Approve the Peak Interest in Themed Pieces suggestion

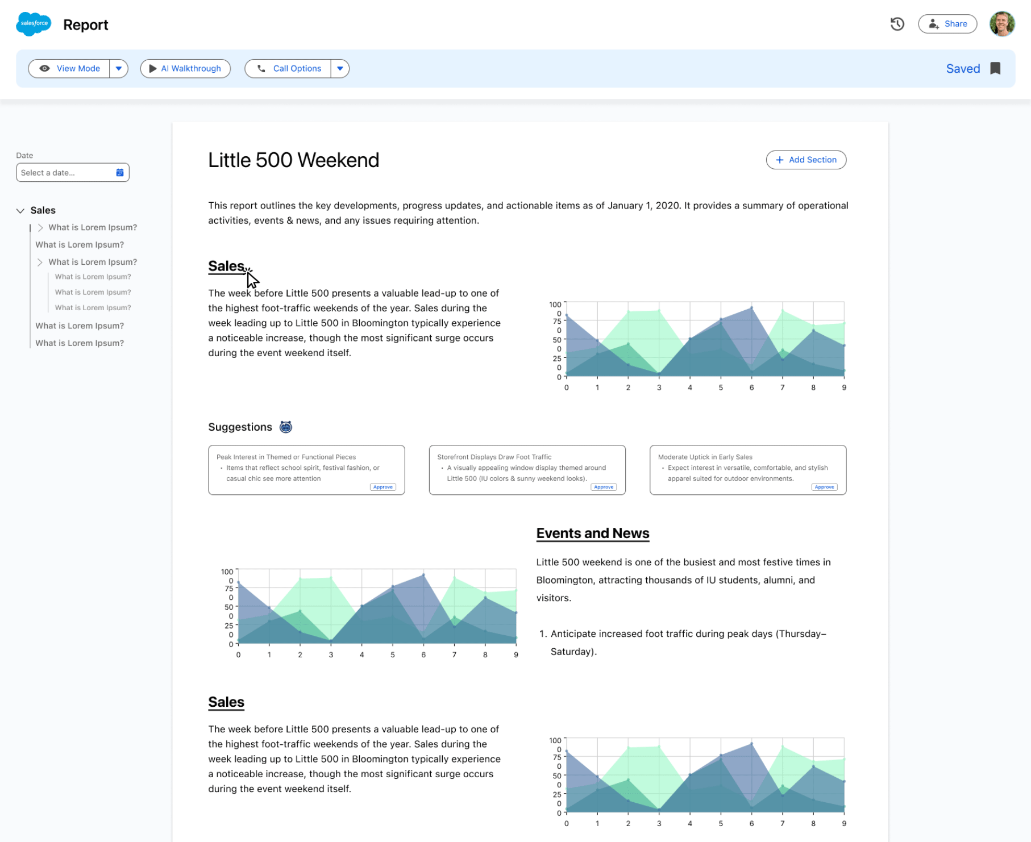coord(383,487)
